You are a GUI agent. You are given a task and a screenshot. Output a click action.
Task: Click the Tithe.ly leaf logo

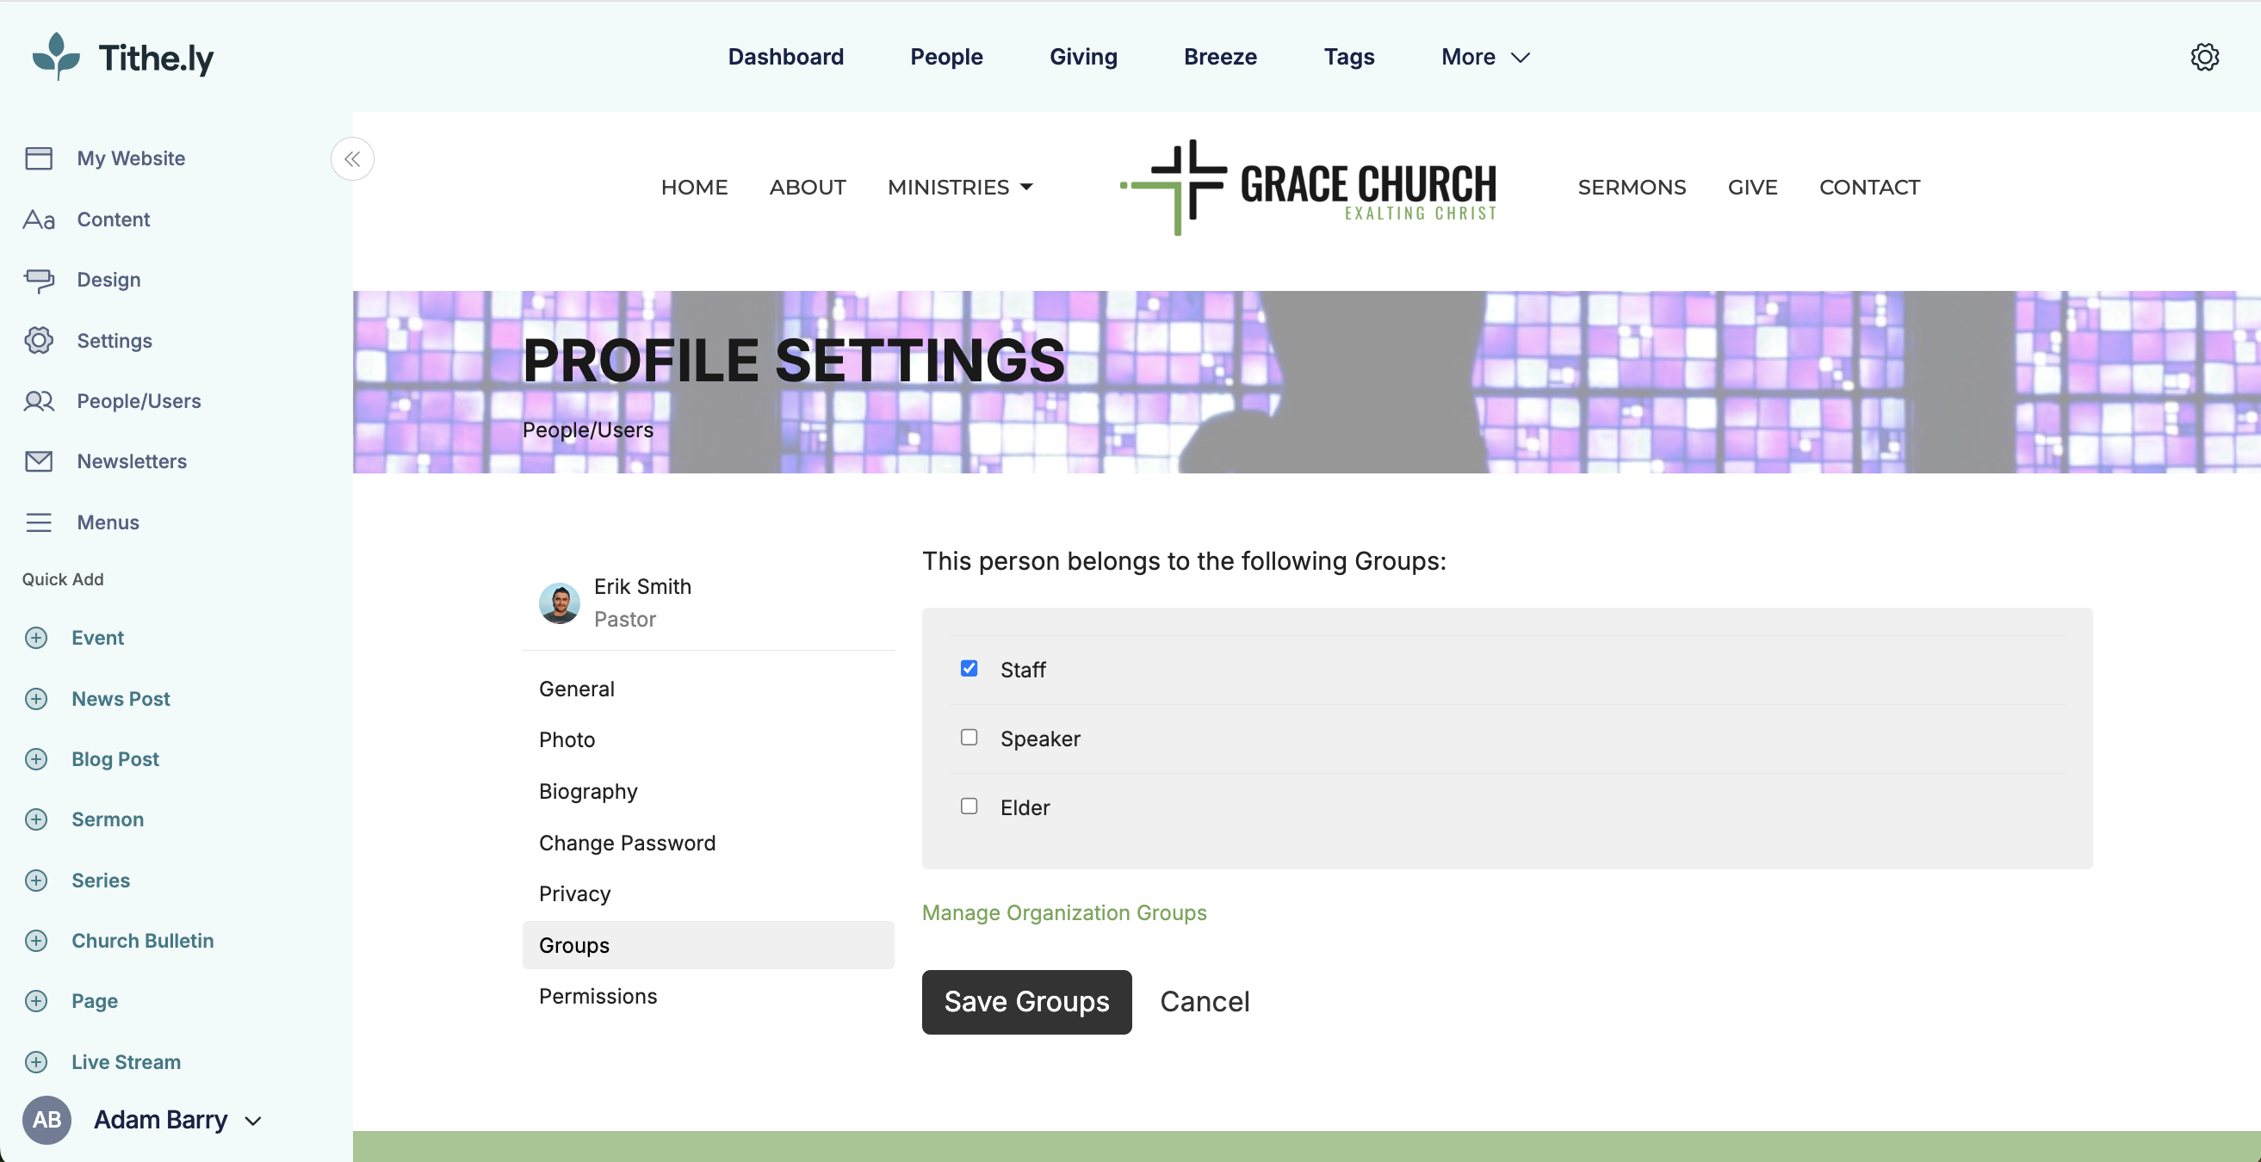[54, 56]
